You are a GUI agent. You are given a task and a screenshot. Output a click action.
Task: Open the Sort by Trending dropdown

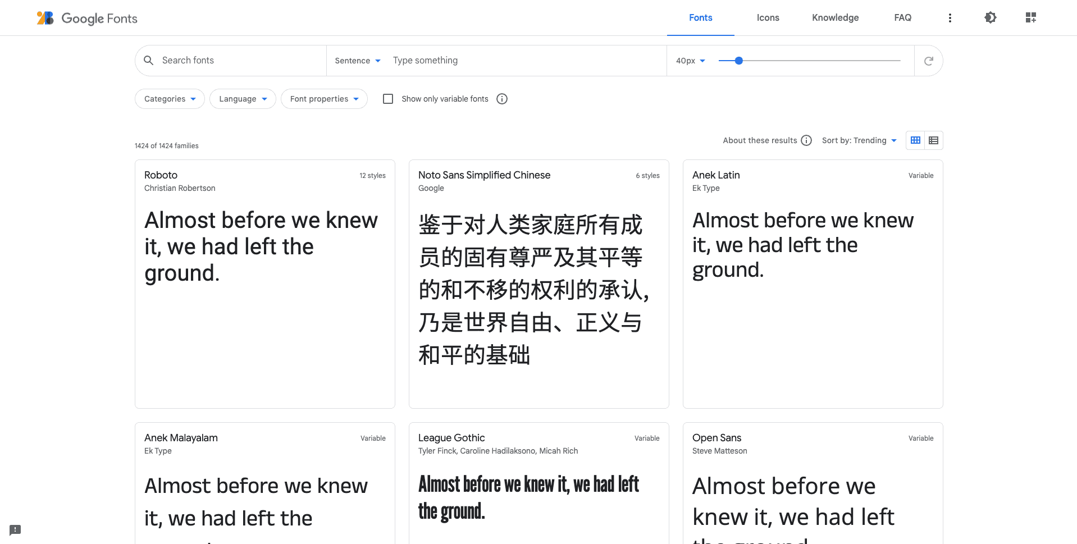[x=859, y=140]
